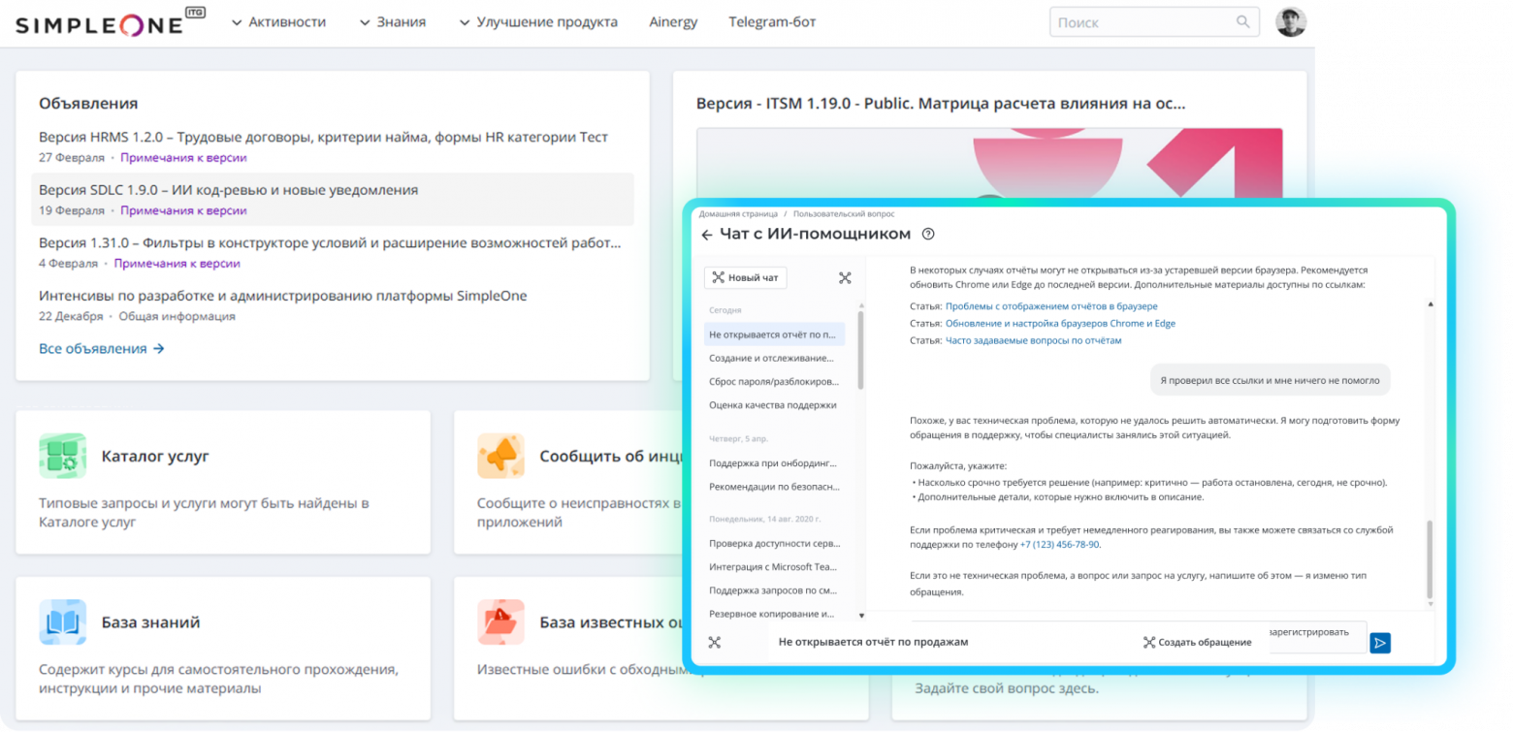Open the Версия SDLC 1.9.0 announcement

(x=229, y=190)
